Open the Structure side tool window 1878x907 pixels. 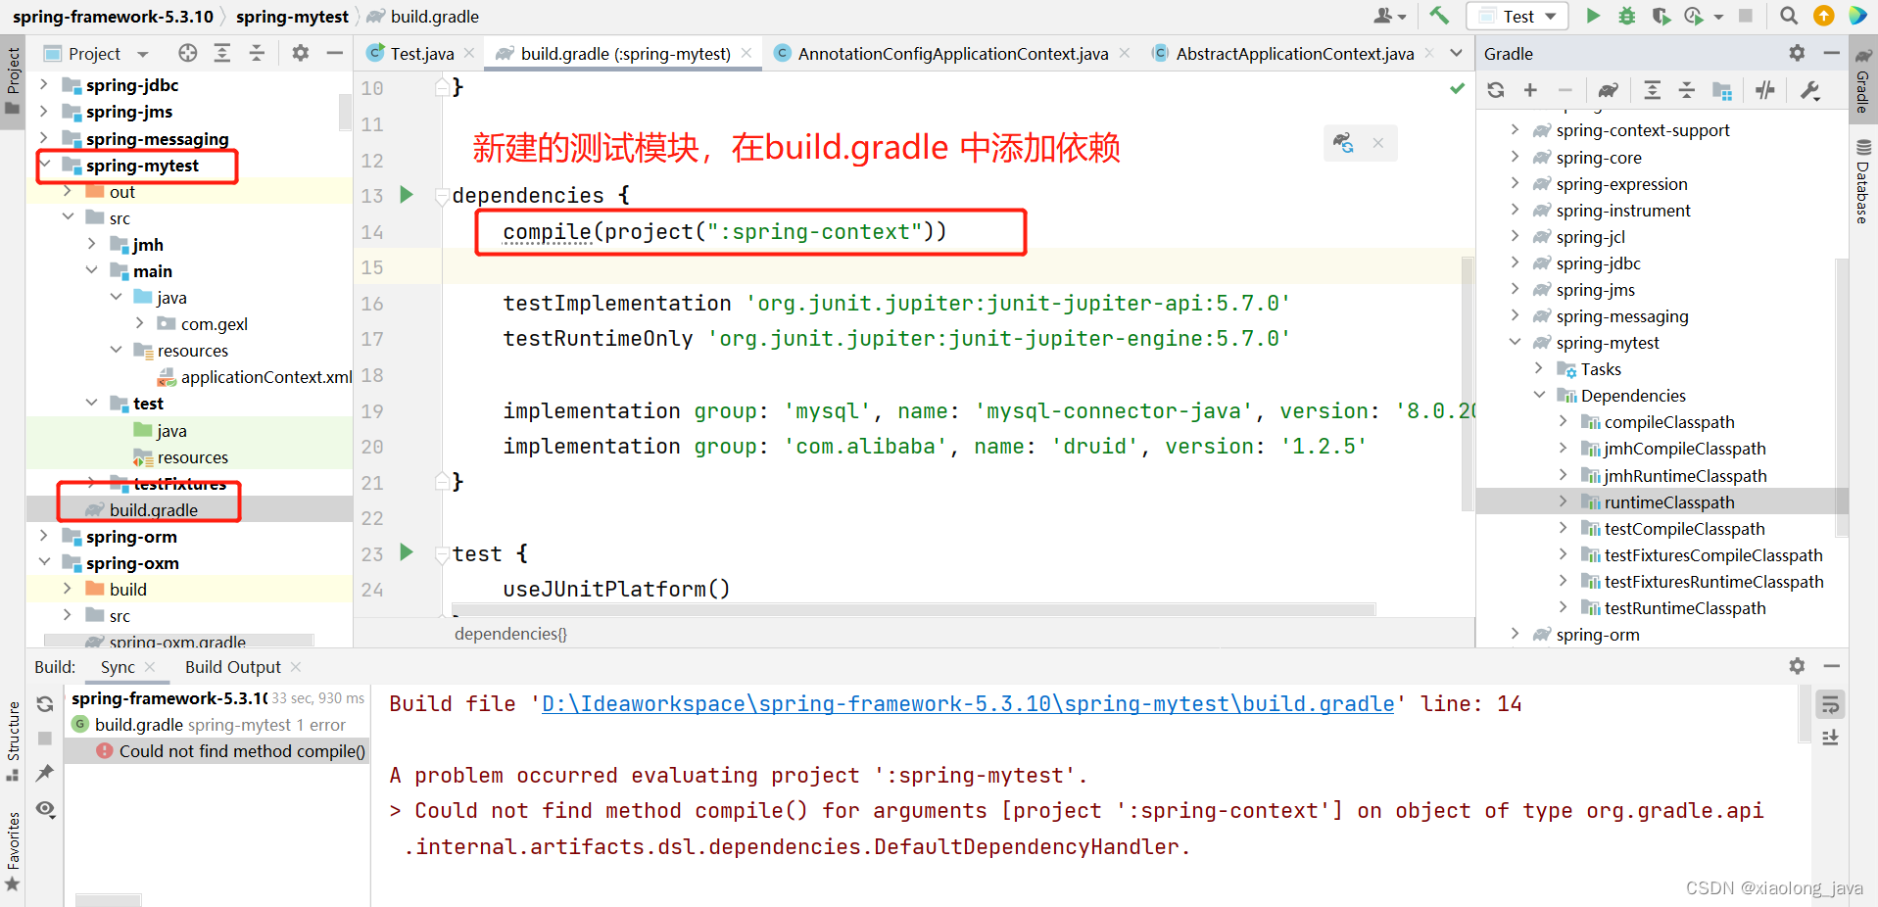coord(13,740)
